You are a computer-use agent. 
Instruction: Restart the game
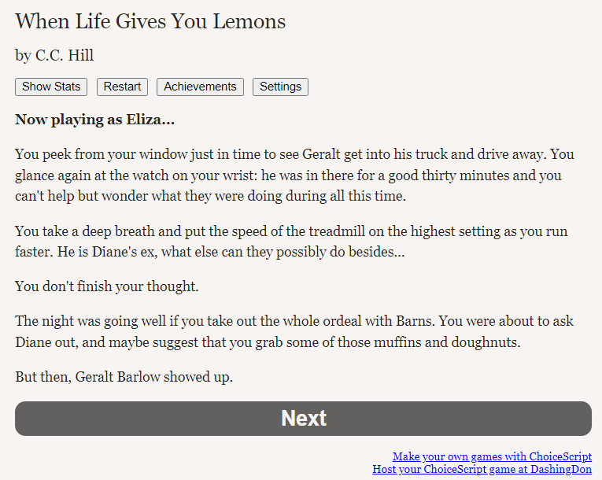pos(122,87)
